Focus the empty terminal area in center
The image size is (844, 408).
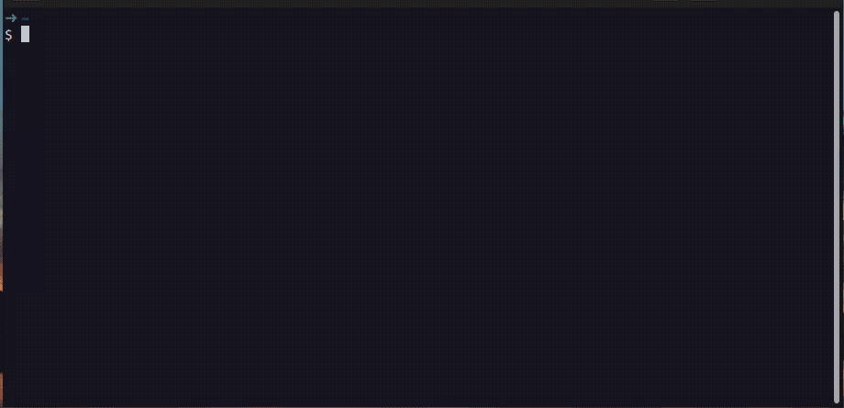[x=418, y=215]
